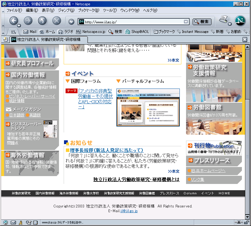The width and height of the screenshot is (251, 226).
Task: Open the Back button history dropdown arrow
Action: click(x=19, y=25)
